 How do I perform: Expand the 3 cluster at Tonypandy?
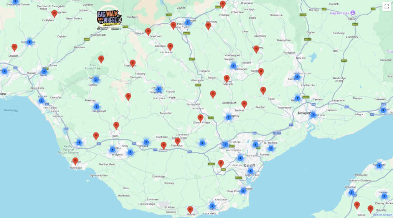click(x=159, y=89)
